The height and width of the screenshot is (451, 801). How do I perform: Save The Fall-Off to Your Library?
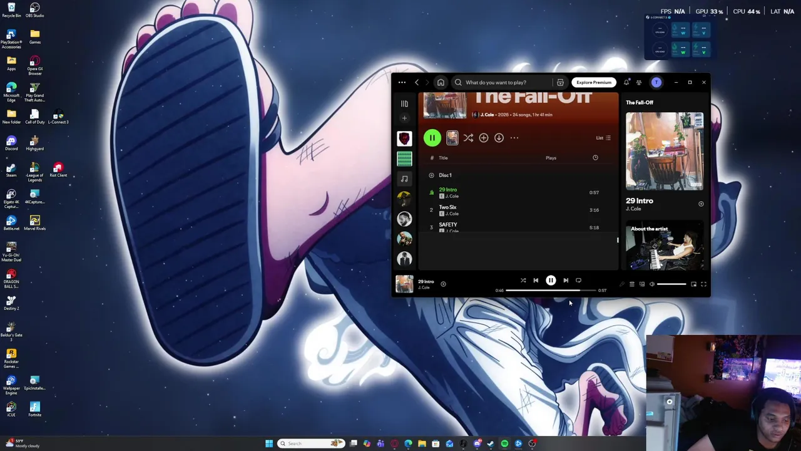coord(484,138)
